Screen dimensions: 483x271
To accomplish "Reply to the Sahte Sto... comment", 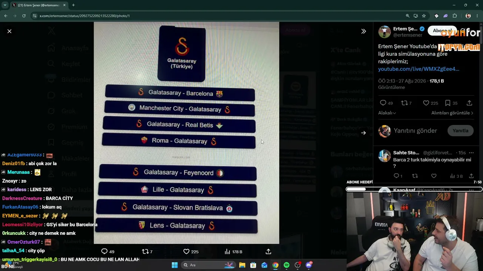I will (396, 176).
